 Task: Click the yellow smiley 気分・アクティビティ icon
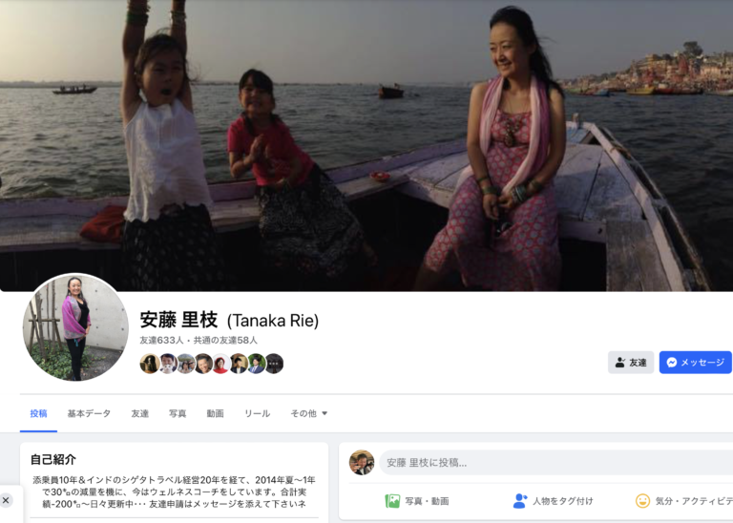[x=642, y=501]
